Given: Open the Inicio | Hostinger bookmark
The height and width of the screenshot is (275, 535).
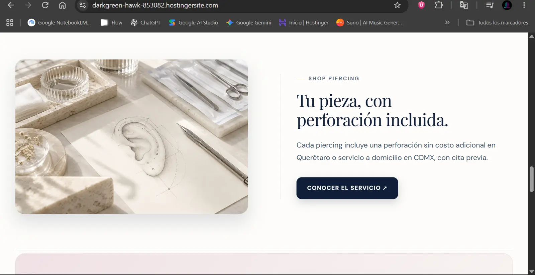Looking at the screenshot, I should pos(304,23).
